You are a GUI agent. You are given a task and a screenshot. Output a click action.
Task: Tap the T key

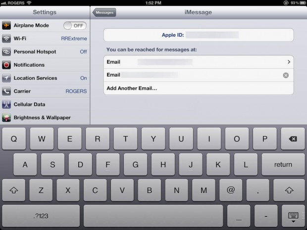coord(125,139)
